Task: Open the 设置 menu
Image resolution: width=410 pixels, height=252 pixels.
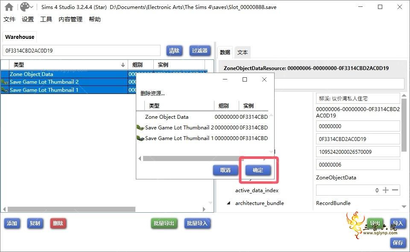Action: pos(28,19)
